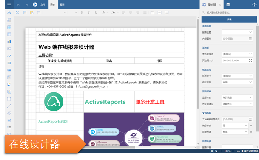Switch measurement unit cm

238,151
